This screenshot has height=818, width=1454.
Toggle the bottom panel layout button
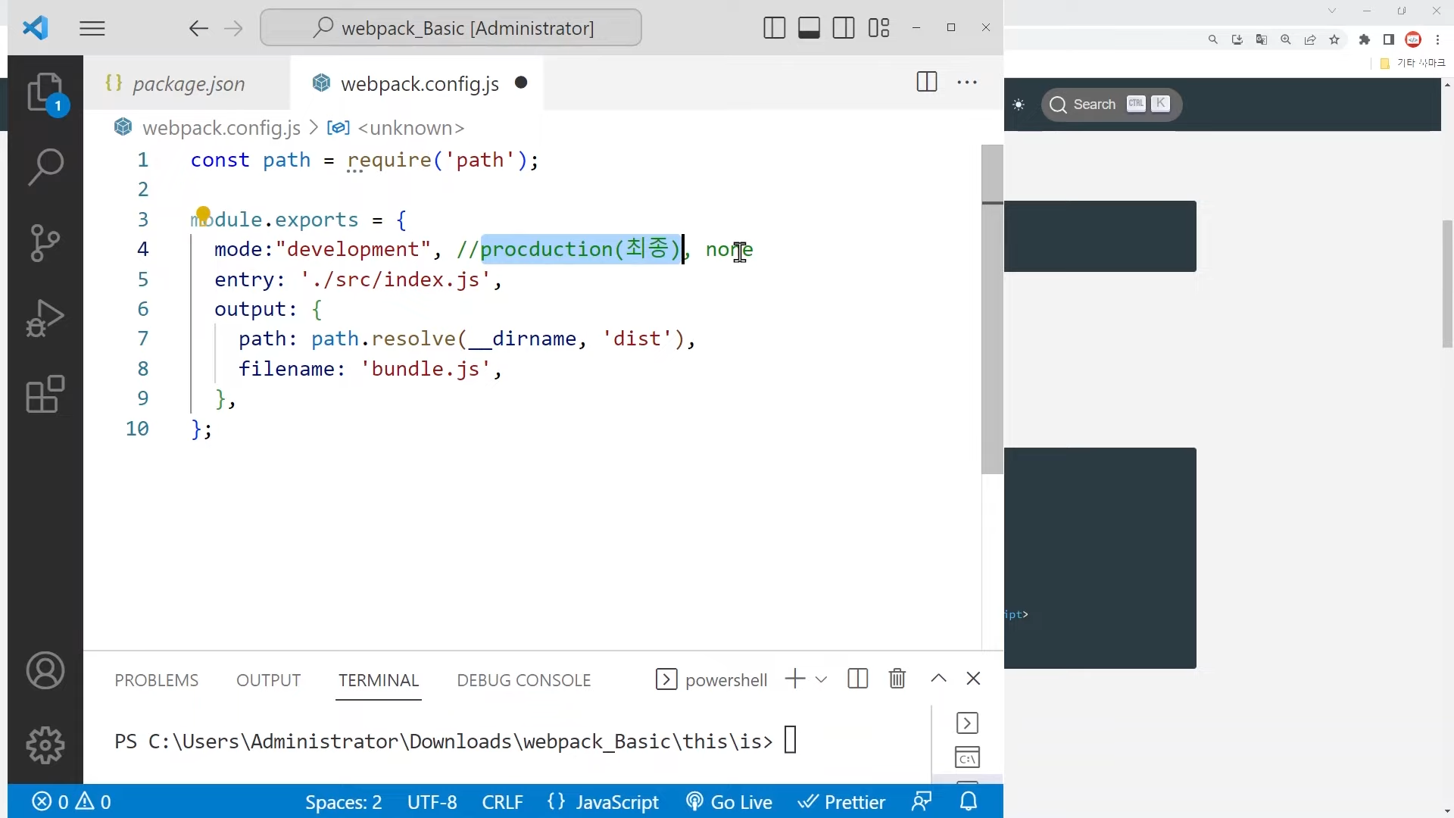(809, 28)
